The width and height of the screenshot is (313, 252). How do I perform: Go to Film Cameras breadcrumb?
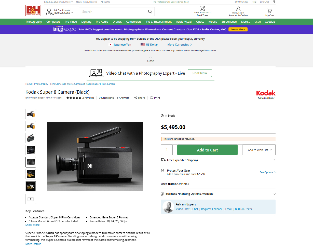click(x=58, y=84)
